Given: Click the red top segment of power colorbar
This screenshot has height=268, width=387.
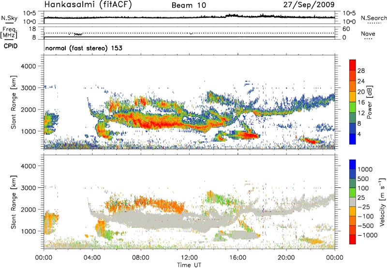Looking at the screenshot, I should (x=353, y=65).
